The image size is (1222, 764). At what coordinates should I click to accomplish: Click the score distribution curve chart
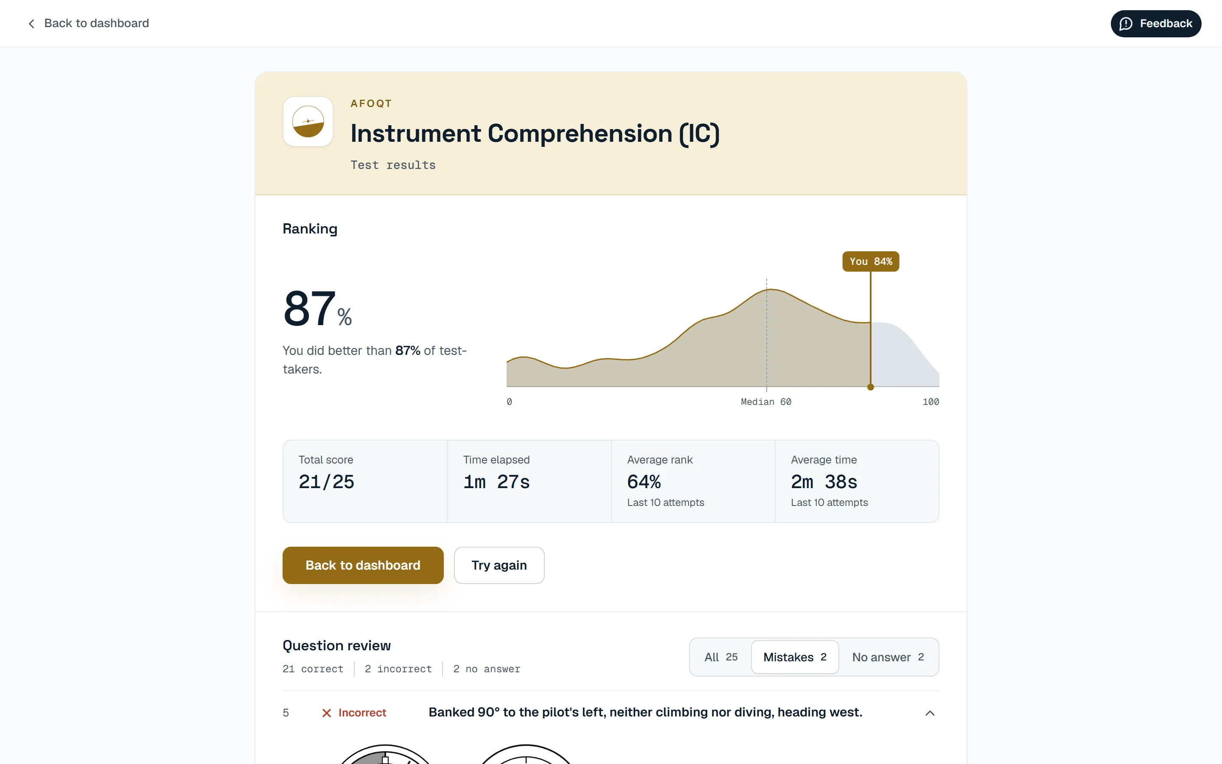click(723, 337)
